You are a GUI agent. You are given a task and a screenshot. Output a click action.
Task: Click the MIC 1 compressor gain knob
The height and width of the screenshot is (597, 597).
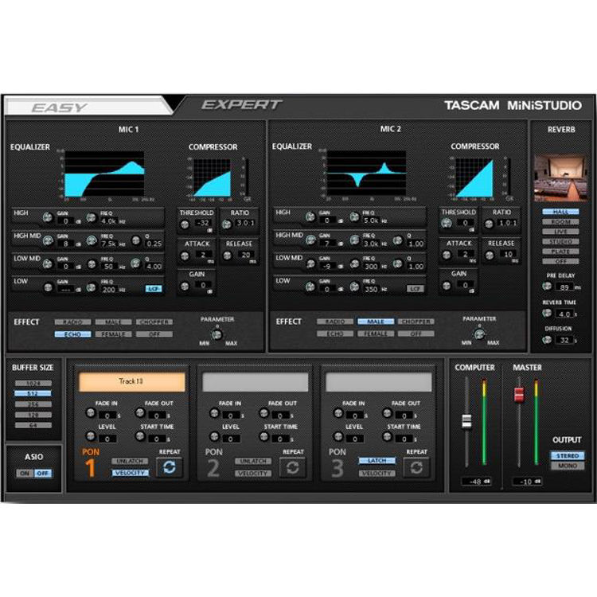click(185, 286)
